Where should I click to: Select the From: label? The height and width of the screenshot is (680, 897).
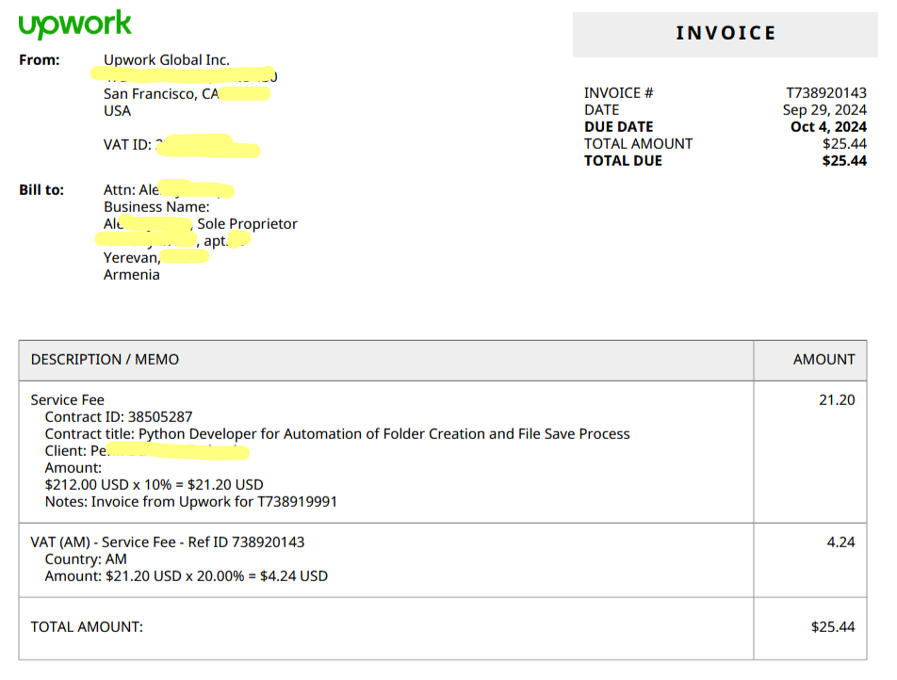(40, 60)
